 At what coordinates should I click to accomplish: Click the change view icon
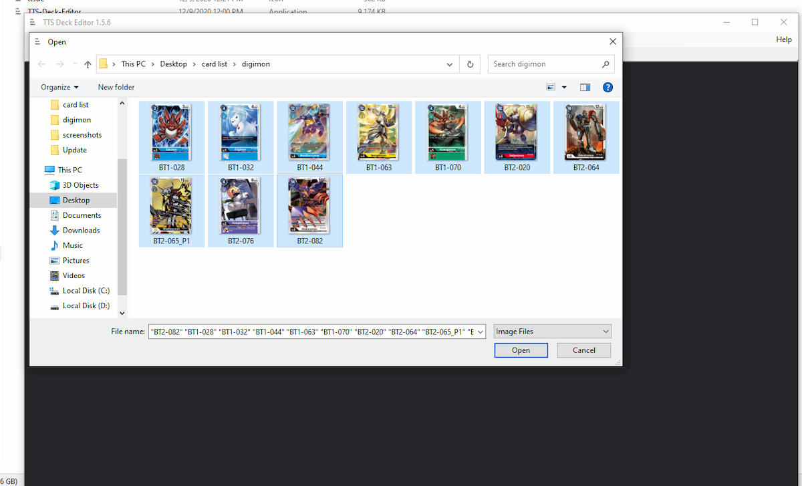coord(550,87)
